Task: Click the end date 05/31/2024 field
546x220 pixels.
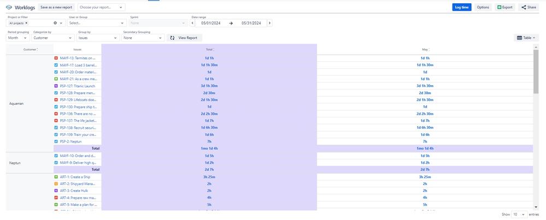Action: click(251, 23)
